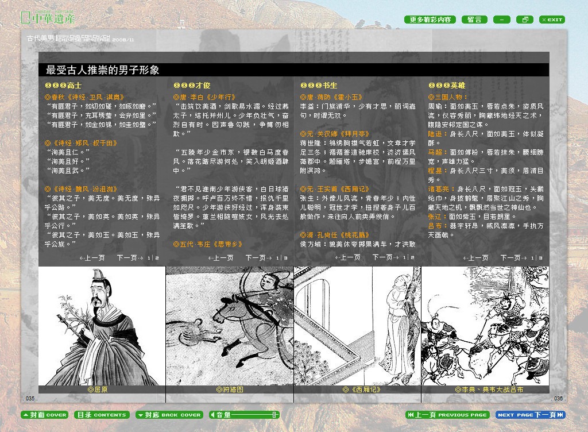Click the restore window icon button
Image resolution: width=588 pixels, height=432 pixels.
coord(525,20)
